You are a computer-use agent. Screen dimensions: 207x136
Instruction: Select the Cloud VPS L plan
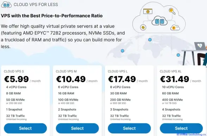click(129, 128)
